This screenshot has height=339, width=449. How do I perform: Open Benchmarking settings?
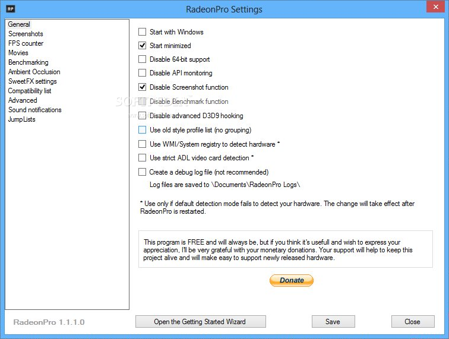(29, 62)
